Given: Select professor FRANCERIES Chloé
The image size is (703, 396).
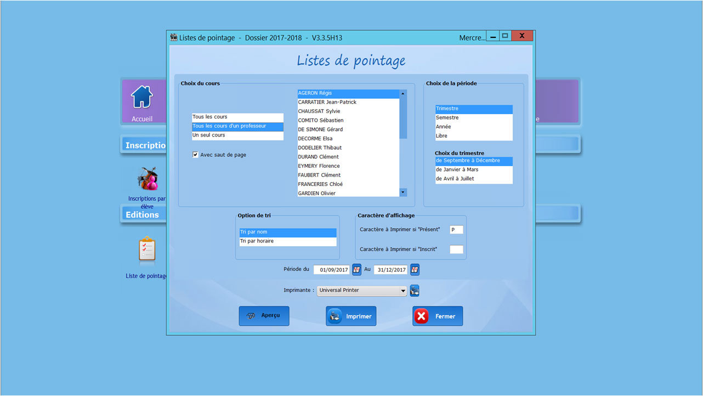Looking at the screenshot, I should (x=348, y=184).
